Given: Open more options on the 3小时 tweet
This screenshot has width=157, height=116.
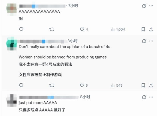Looking at the screenshot, I should (151, 41).
